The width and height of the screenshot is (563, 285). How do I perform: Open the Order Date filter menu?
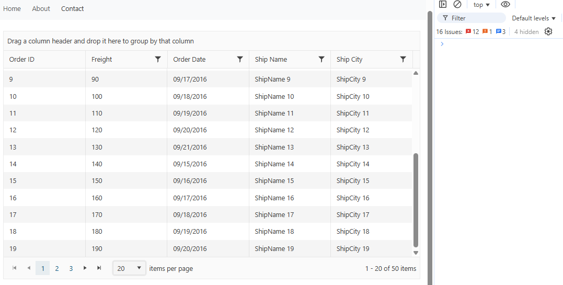point(240,60)
